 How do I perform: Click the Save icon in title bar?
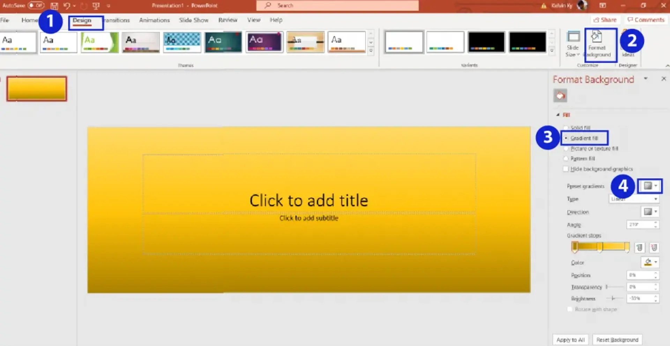tap(54, 6)
